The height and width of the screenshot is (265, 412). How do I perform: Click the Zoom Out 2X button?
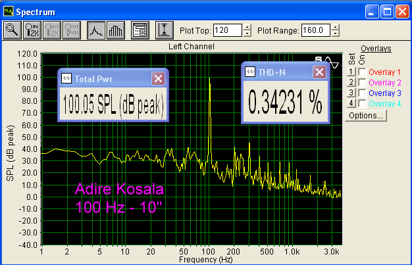coord(51,30)
